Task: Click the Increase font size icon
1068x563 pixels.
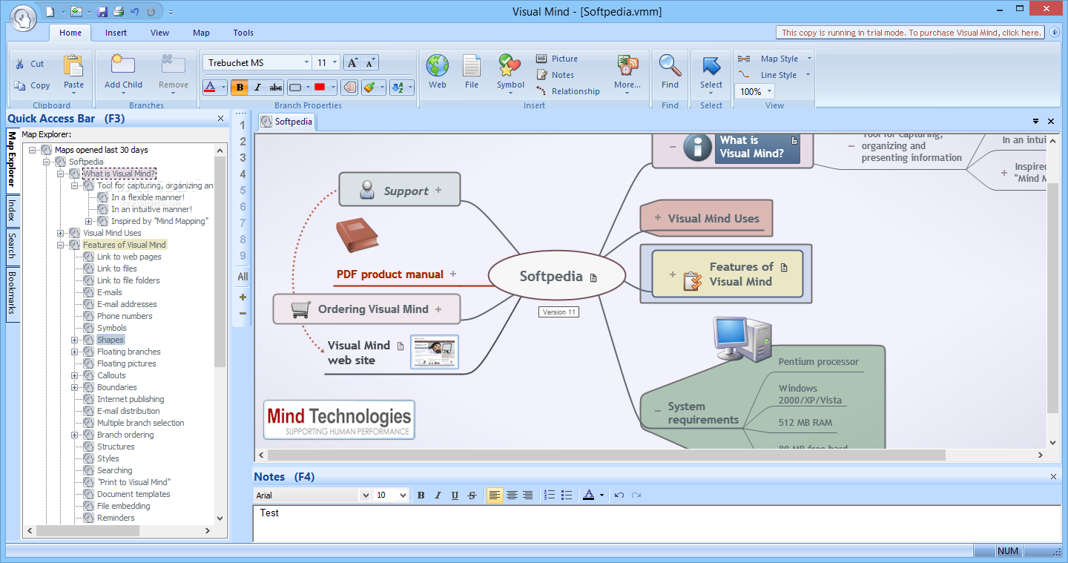Action: click(x=353, y=62)
